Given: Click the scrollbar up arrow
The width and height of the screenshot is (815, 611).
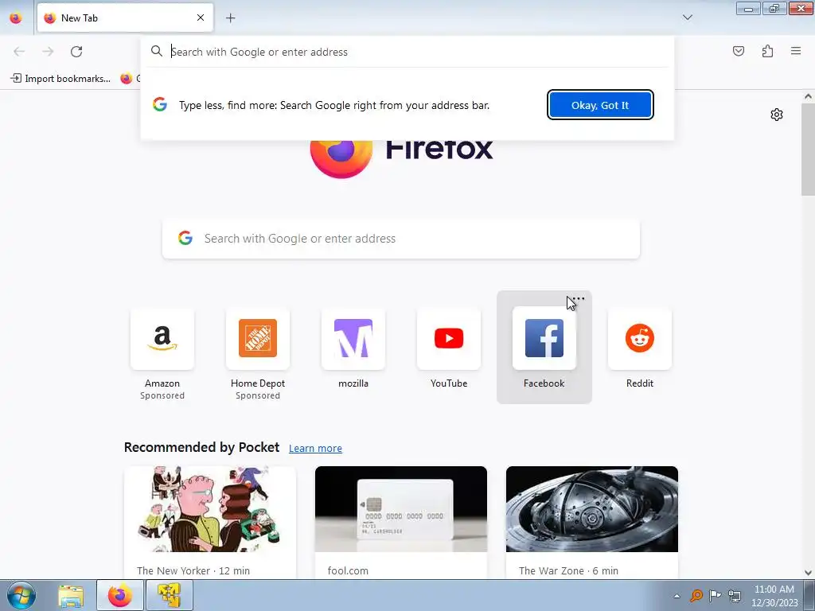Looking at the screenshot, I should (808, 96).
